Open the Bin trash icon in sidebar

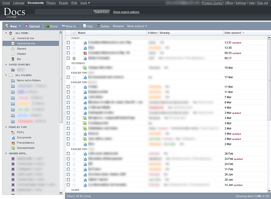point(13,59)
